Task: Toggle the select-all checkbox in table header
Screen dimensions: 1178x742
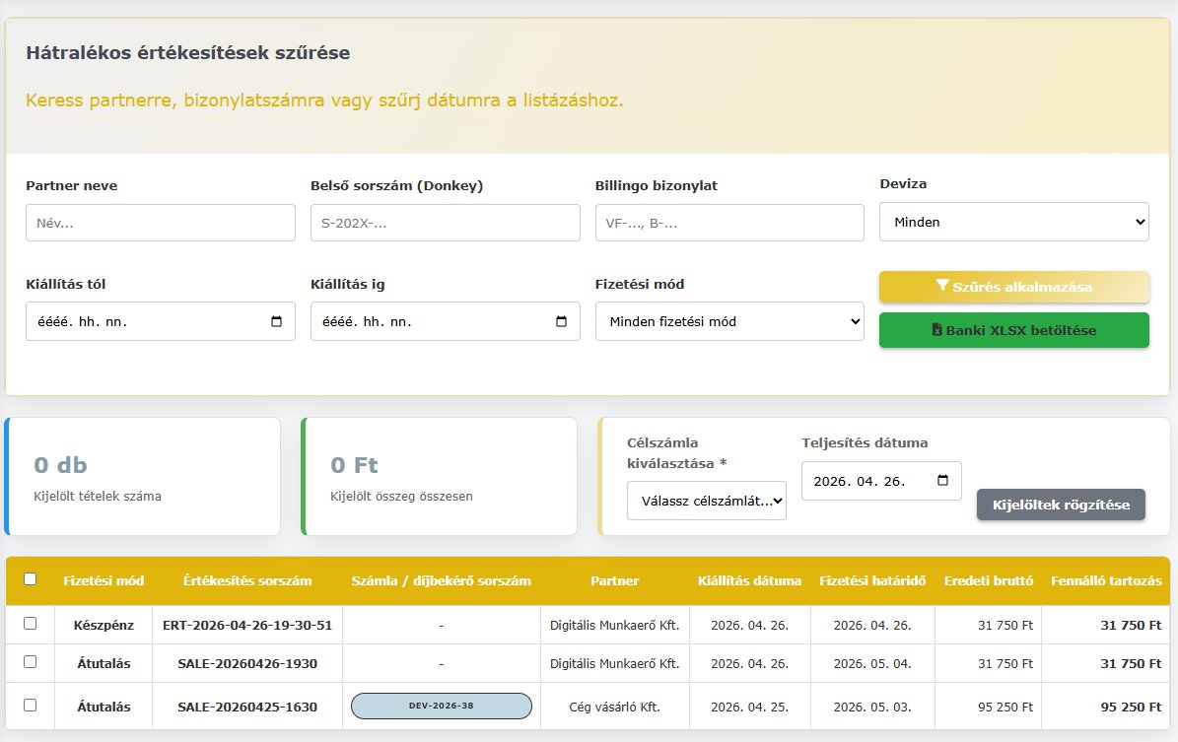Action: coord(30,579)
